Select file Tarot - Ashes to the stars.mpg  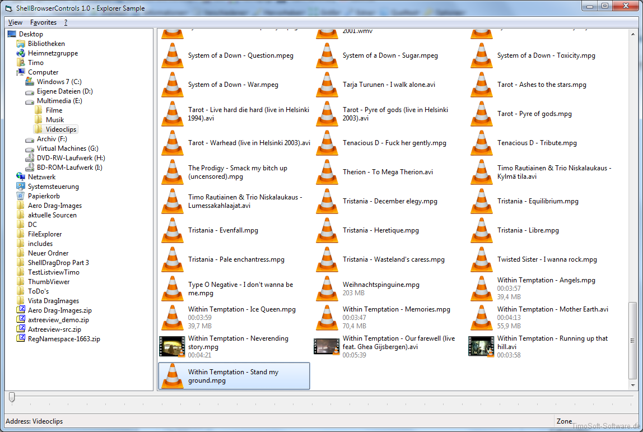point(542,85)
